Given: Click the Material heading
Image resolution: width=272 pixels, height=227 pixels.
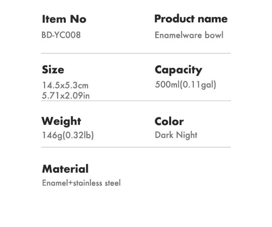Looking at the screenshot, I should (x=65, y=169).
